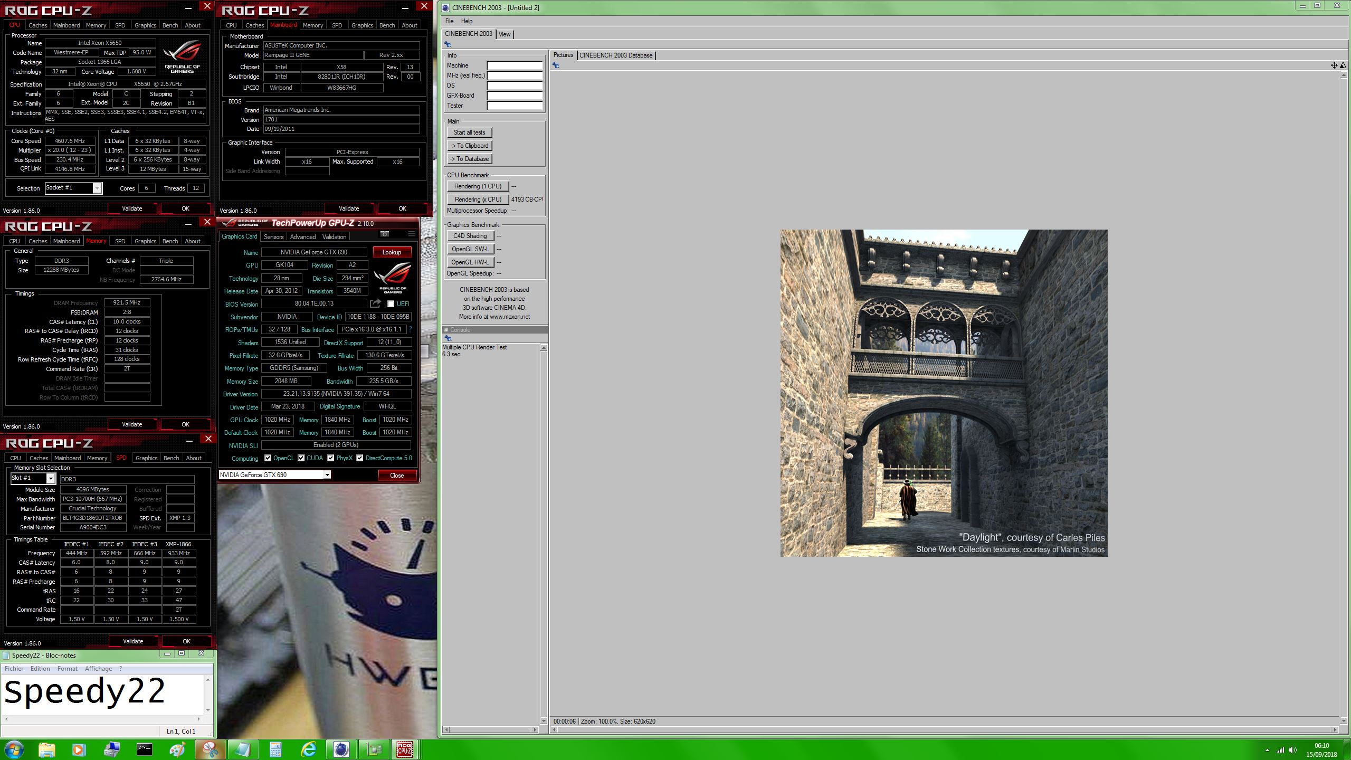
Task: Switch to the GPU-Z Sensors tab
Action: tap(273, 237)
